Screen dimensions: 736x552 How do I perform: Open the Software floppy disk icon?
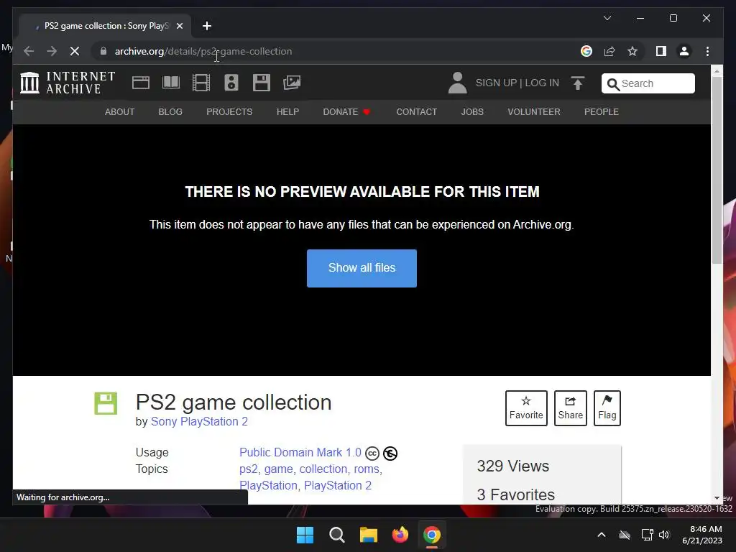(262, 83)
